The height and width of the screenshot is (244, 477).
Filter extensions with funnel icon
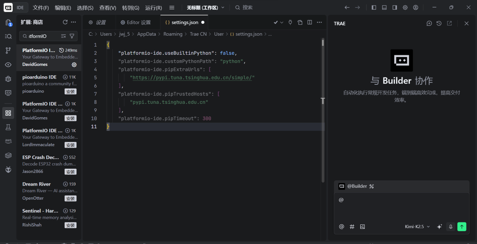pos(72,36)
